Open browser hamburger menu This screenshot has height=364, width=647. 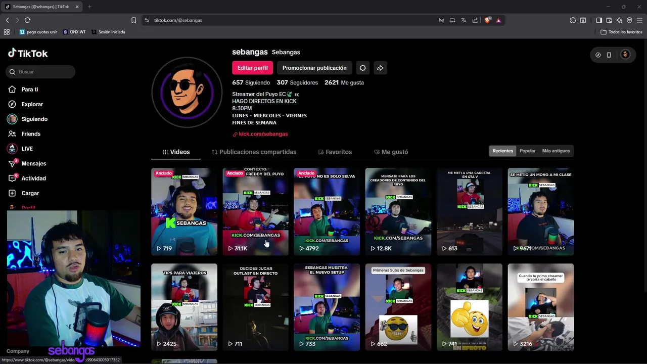(x=639, y=20)
